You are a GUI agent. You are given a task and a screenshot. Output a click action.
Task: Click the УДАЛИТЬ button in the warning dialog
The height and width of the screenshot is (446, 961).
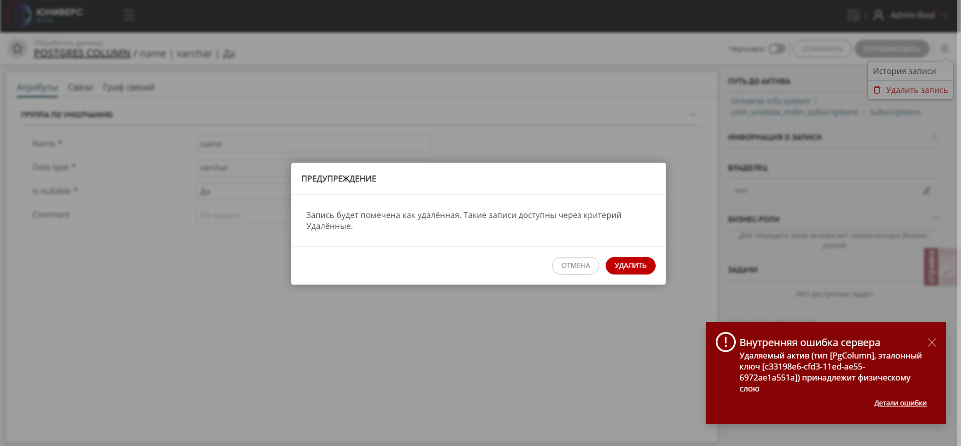coord(630,265)
